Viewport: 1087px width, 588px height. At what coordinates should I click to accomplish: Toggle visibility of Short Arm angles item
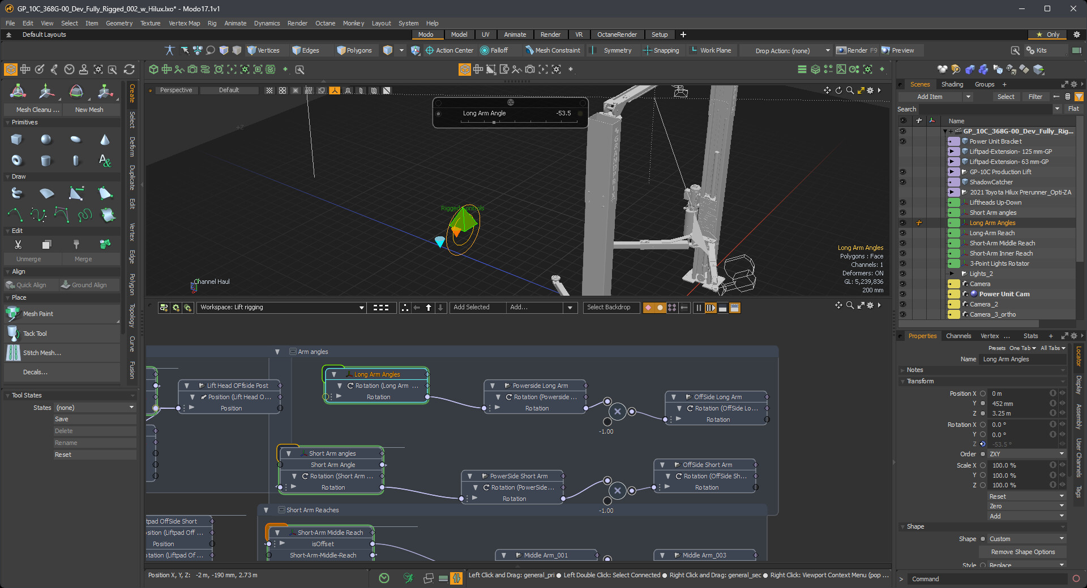click(902, 213)
